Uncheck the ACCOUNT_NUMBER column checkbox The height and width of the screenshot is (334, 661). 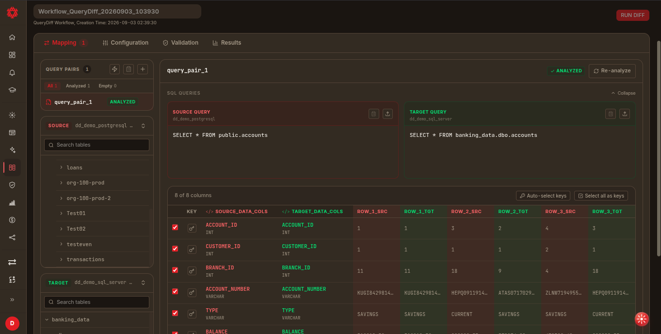(x=175, y=291)
